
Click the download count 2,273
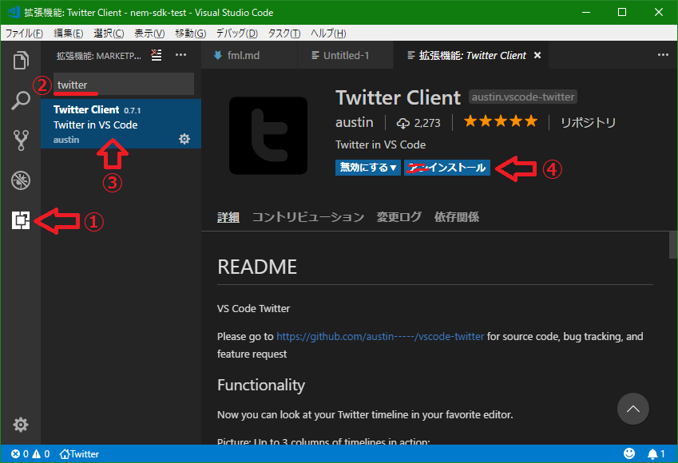[x=418, y=123]
